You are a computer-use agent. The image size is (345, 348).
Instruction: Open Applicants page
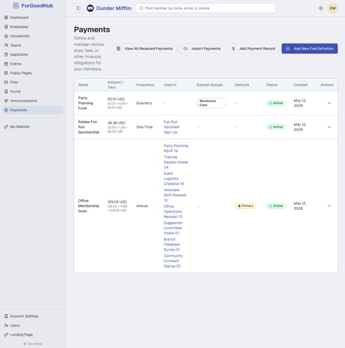tap(33, 54)
